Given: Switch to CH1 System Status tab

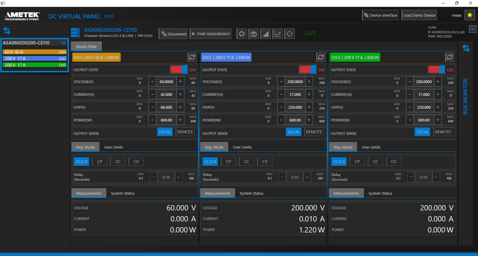Looking at the screenshot, I should (123, 193).
